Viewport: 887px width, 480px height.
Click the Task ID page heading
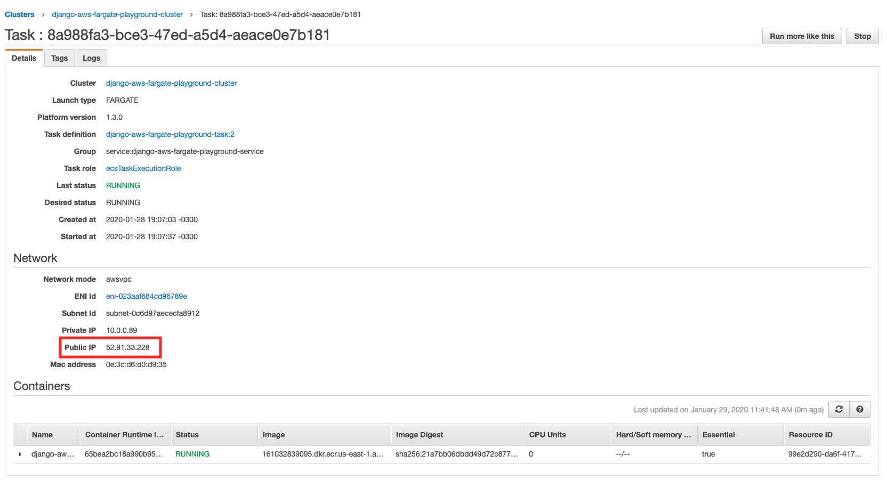click(x=167, y=35)
